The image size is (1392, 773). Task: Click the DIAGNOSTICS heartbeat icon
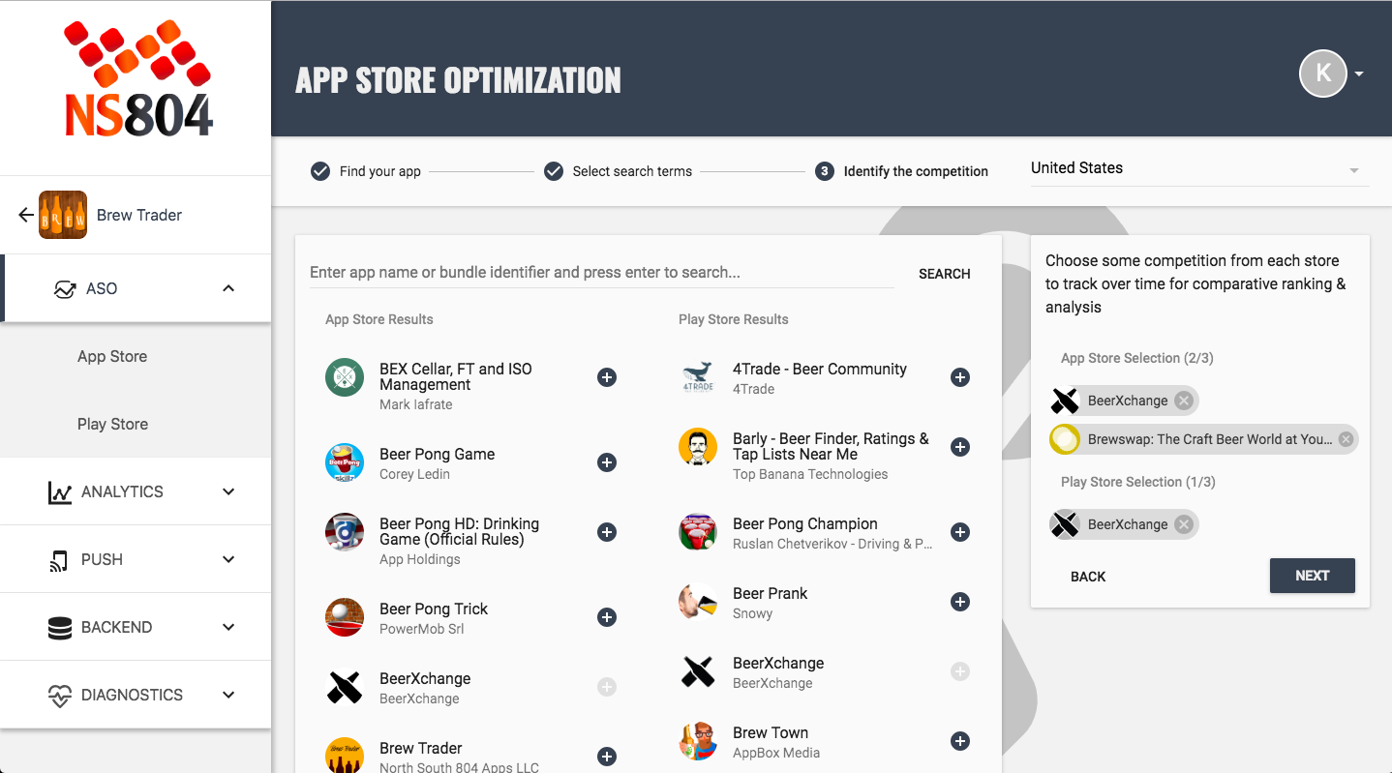pos(60,695)
